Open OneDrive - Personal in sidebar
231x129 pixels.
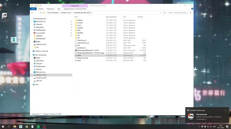pyautogui.click(x=42, y=51)
